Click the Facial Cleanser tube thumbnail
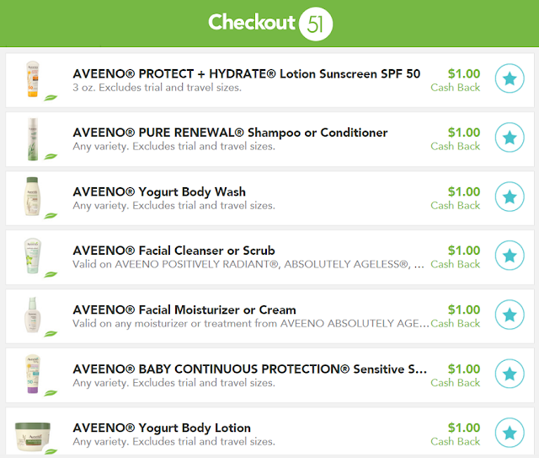Screen dimensions: 539x458 33,256
